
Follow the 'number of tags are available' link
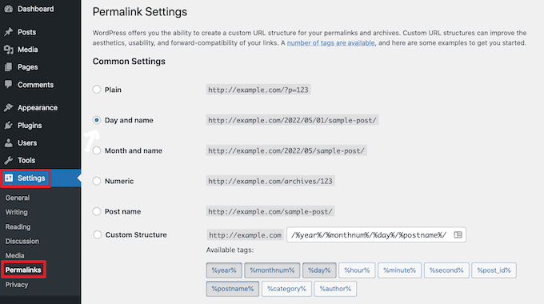(x=330, y=42)
